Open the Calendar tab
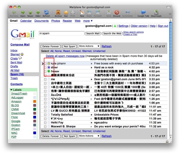The width and height of the screenshot is (180, 154). [26, 21]
